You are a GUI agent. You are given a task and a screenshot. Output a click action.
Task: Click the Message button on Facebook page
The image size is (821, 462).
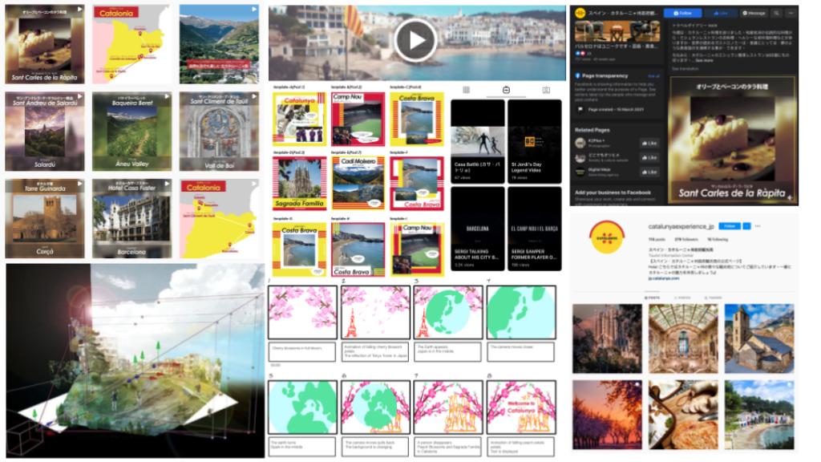[754, 13]
